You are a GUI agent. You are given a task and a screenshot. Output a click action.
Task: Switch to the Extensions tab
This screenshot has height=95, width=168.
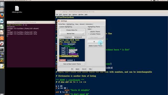[89, 24]
